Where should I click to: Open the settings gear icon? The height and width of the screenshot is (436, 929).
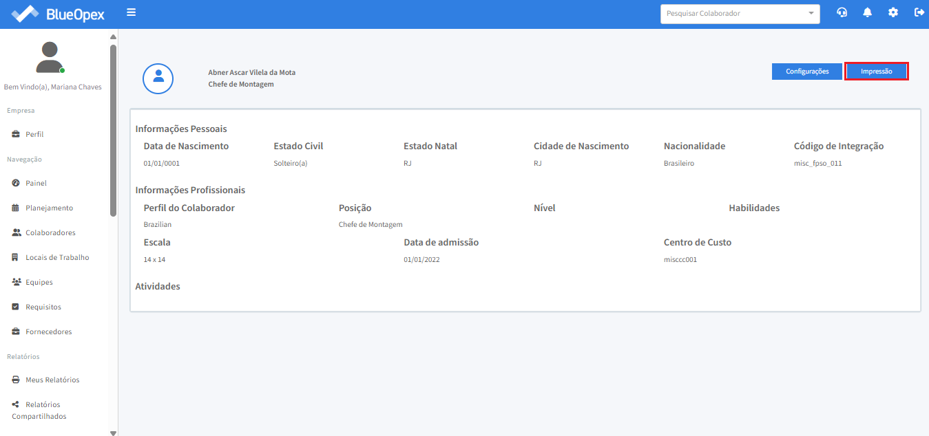tap(893, 12)
